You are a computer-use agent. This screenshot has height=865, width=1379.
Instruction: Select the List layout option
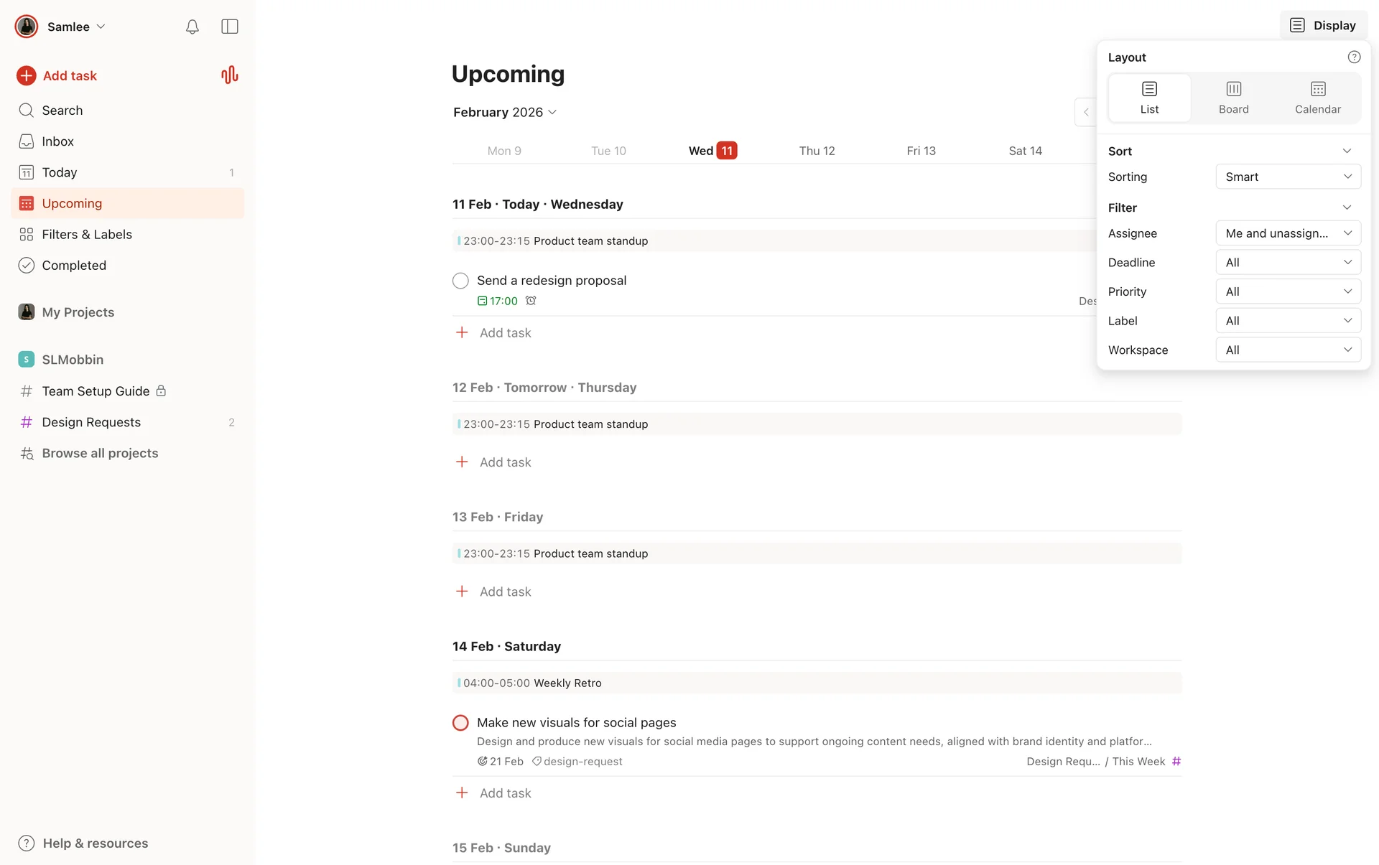click(1149, 97)
